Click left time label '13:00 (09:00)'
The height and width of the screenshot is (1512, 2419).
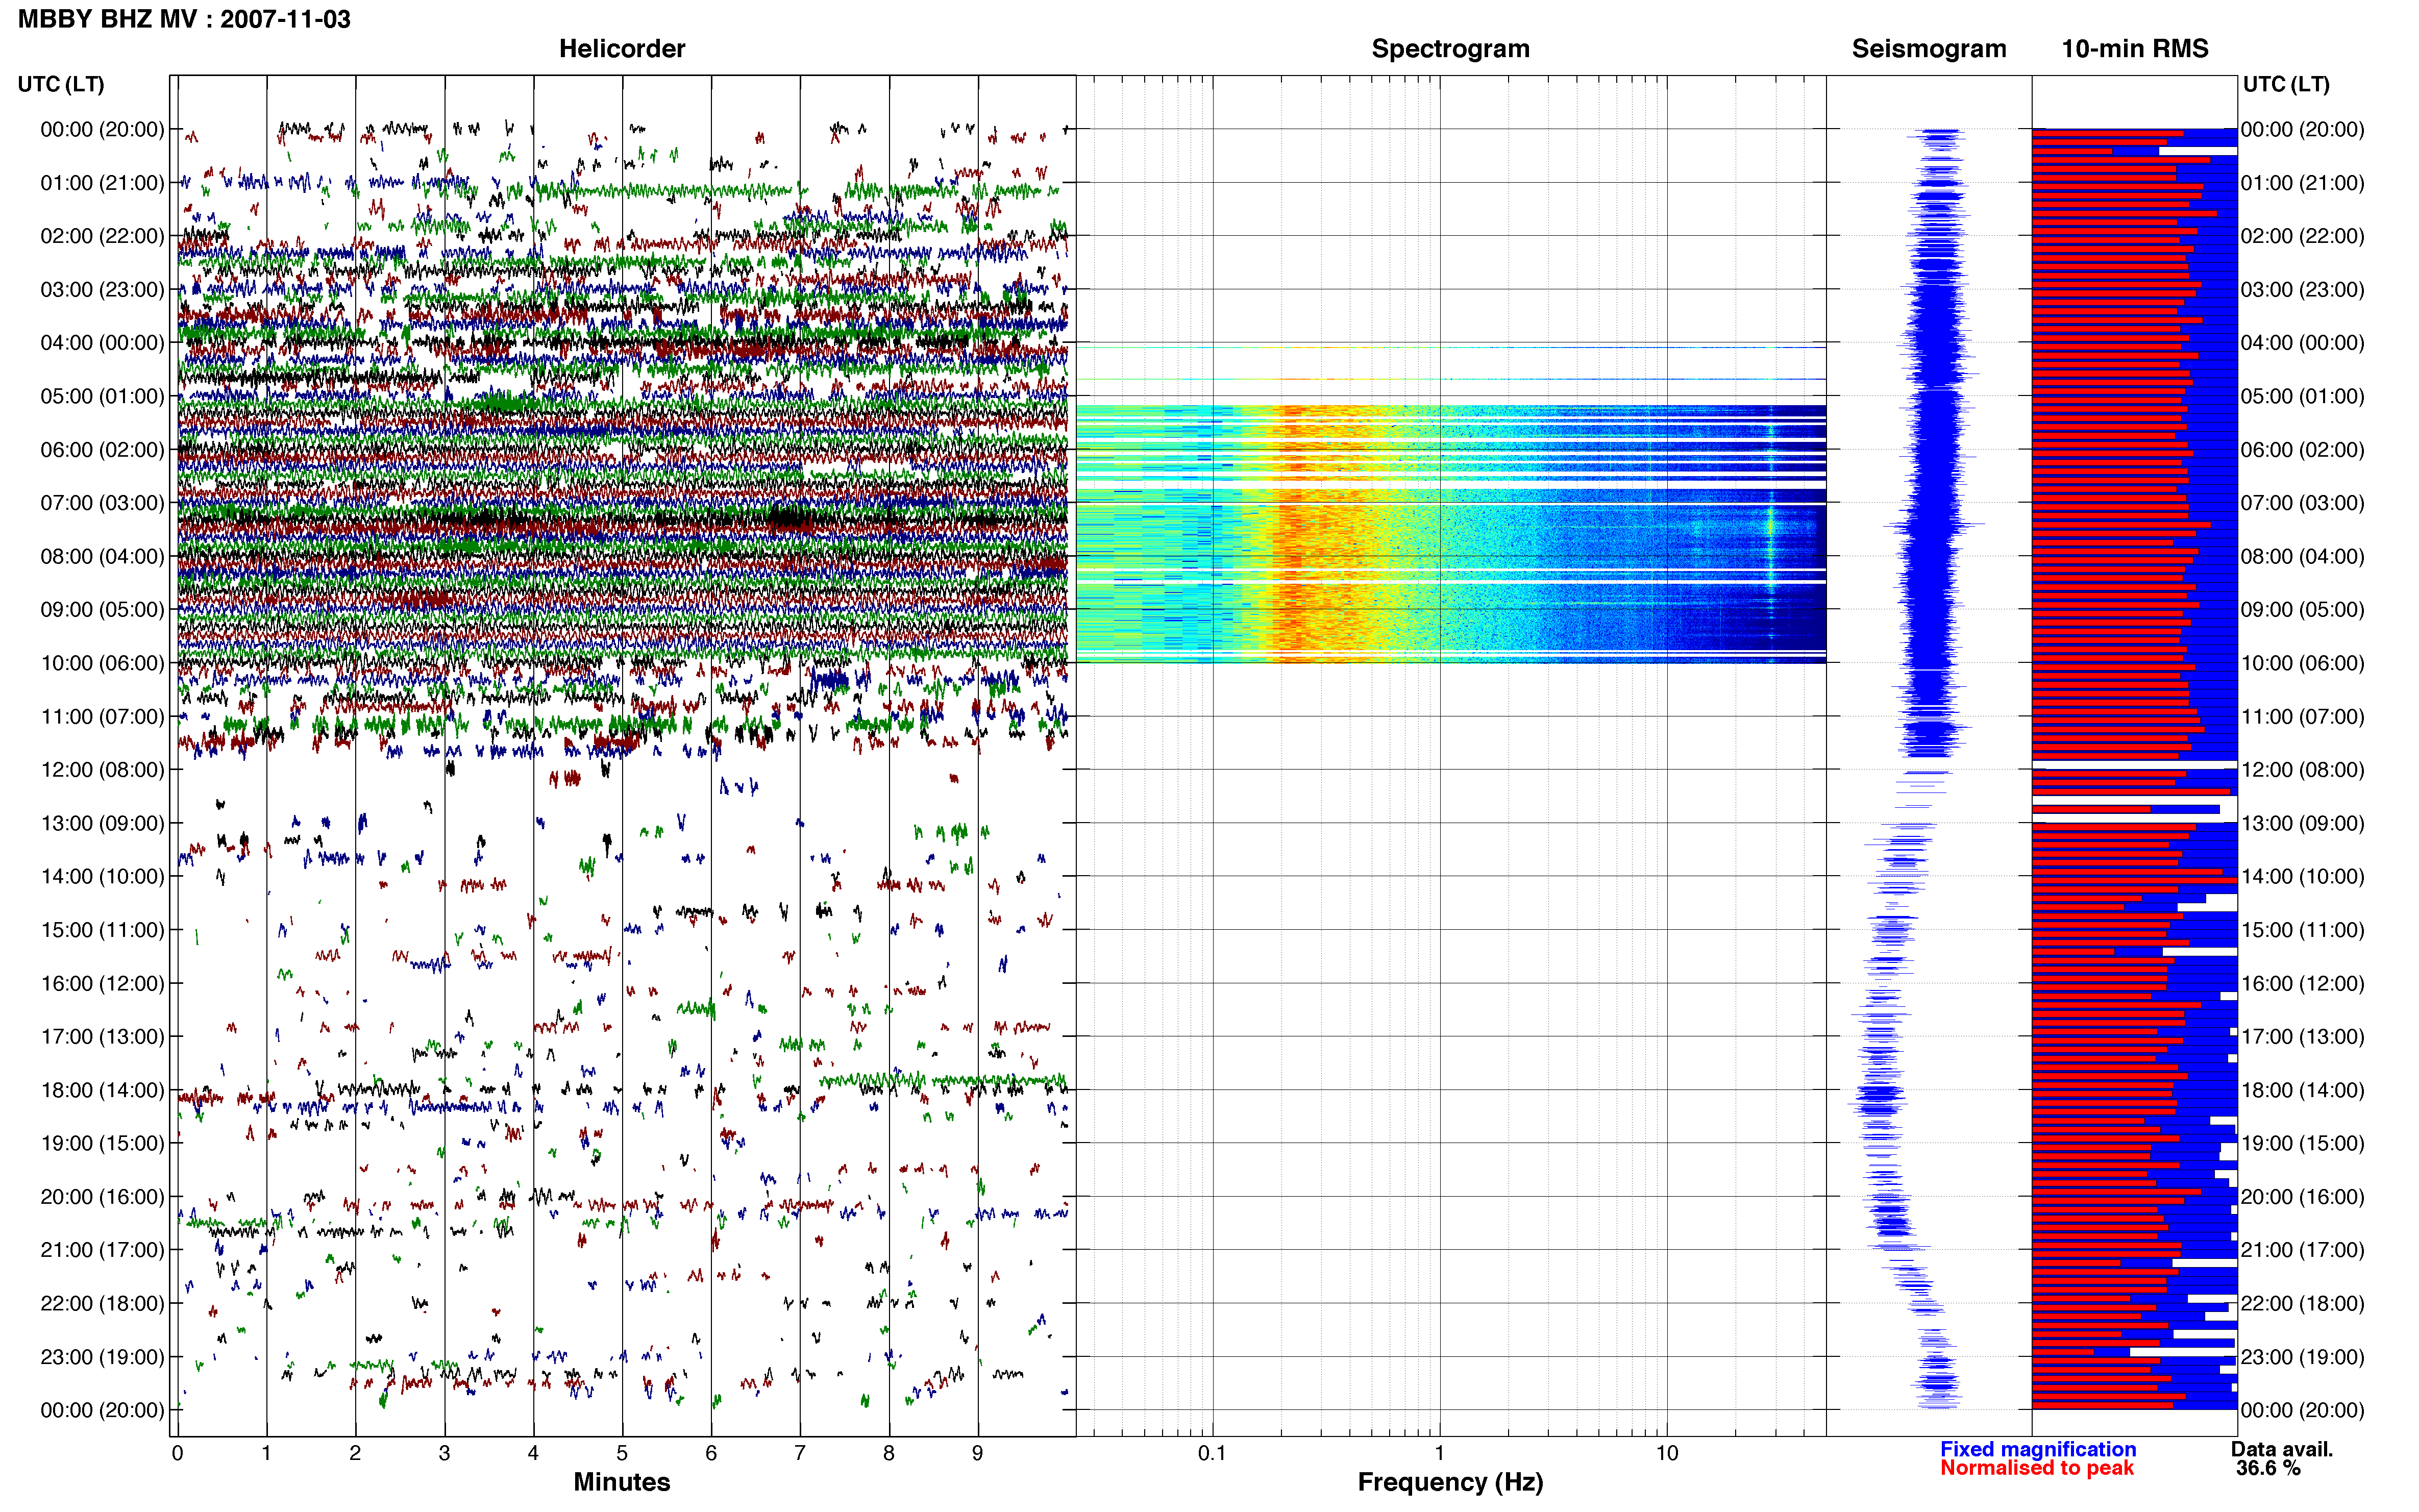(102, 823)
